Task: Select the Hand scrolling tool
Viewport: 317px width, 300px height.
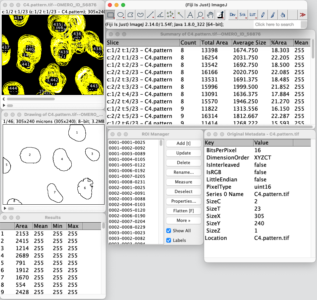Action: tap(210, 15)
